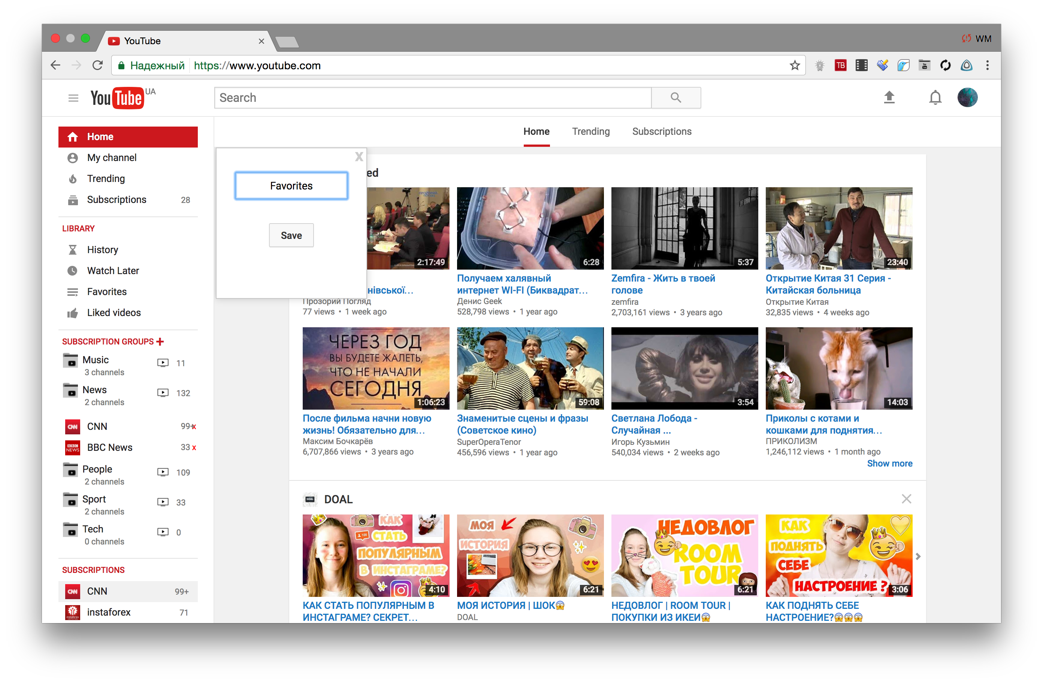Open the notifications bell
This screenshot has height=683, width=1043.
click(x=935, y=97)
